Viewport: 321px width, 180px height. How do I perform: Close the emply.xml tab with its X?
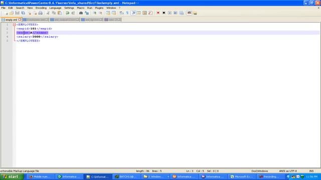[x=20, y=19]
